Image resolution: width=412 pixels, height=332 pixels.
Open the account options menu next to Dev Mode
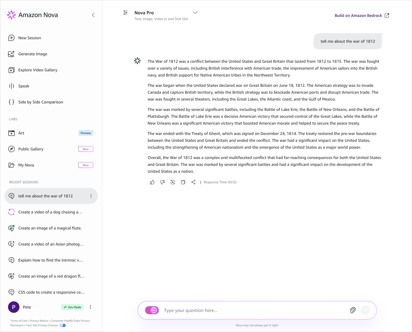(90, 307)
